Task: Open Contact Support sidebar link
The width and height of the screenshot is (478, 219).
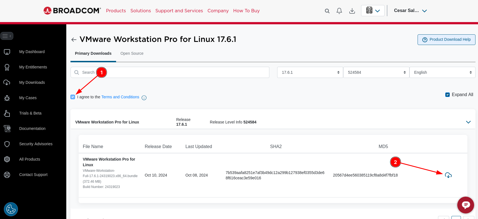Action: (33, 175)
